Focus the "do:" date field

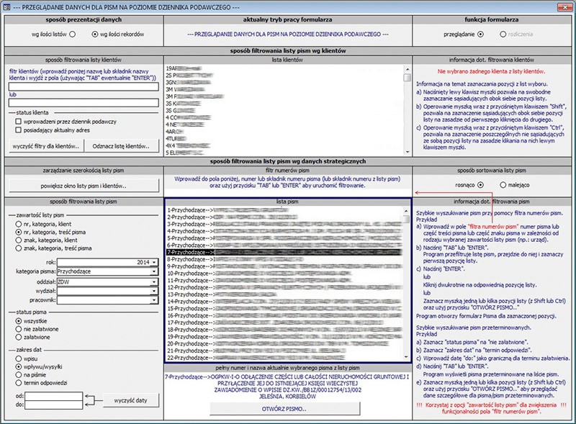(53, 405)
